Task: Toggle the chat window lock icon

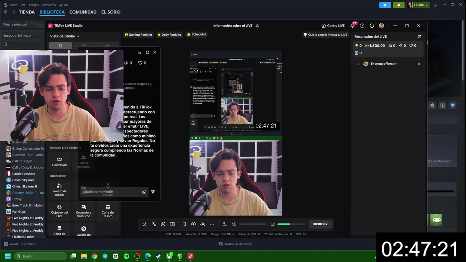Action: tap(139, 52)
